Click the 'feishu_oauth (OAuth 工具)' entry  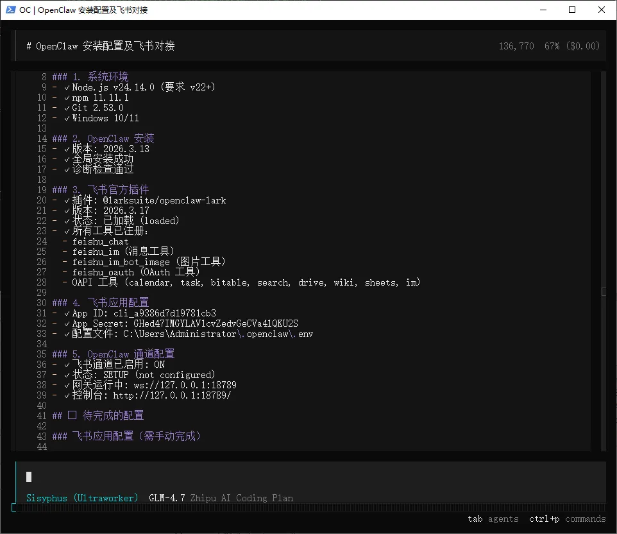(x=136, y=271)
